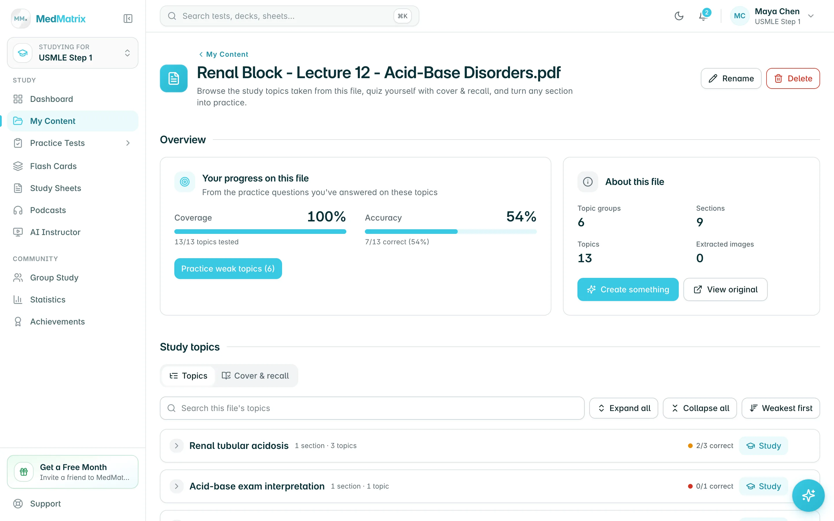Click the MC user avatar
Image resolution: width=834 pixels, height=521 pixels.
click(740, 16)
